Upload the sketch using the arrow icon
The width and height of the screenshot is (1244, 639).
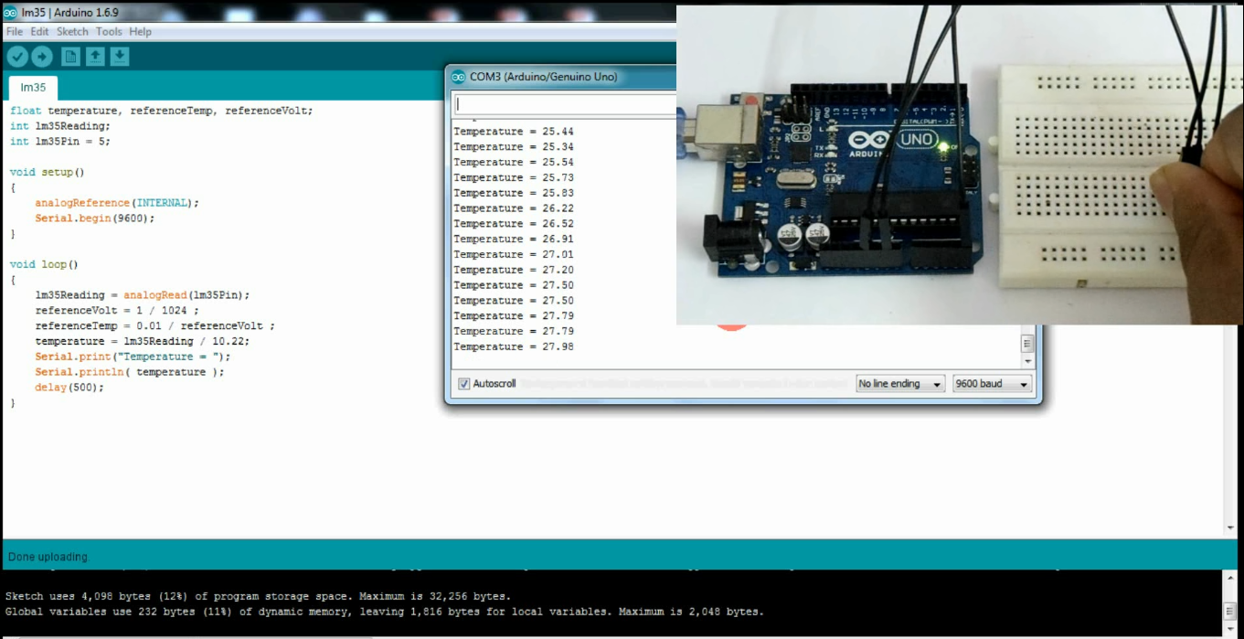[x=41, y=56]
